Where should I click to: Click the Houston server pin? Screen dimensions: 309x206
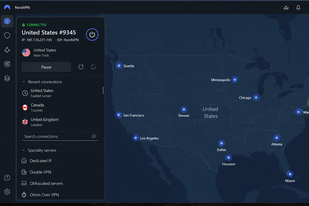(x=229, y=157)
